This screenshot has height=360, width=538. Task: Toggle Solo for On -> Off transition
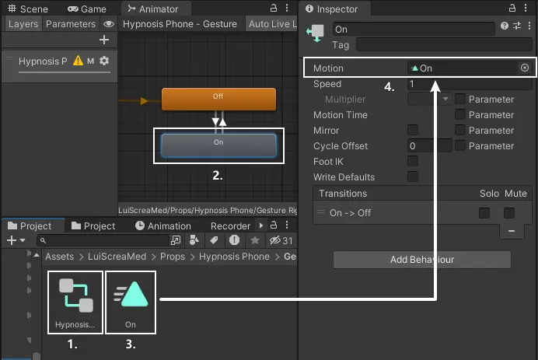484,213
